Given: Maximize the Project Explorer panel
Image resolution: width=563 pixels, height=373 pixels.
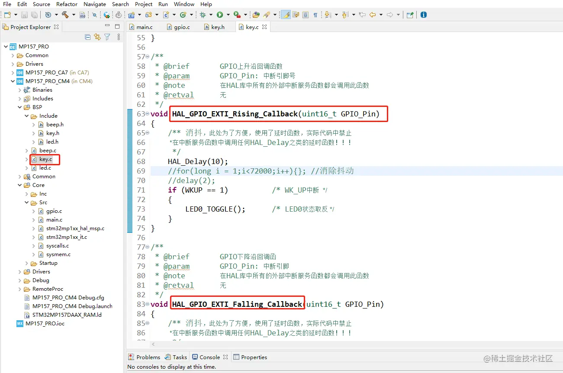Looking at the screenshot, I should (117, 26).
